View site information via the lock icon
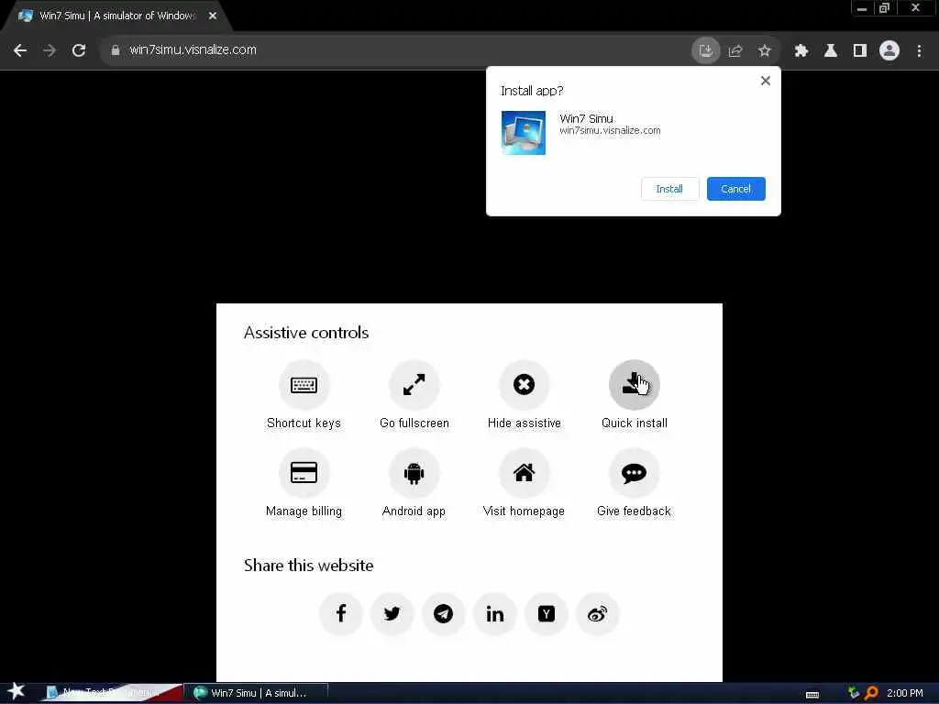The image size is (939, 704). point(116,50)
